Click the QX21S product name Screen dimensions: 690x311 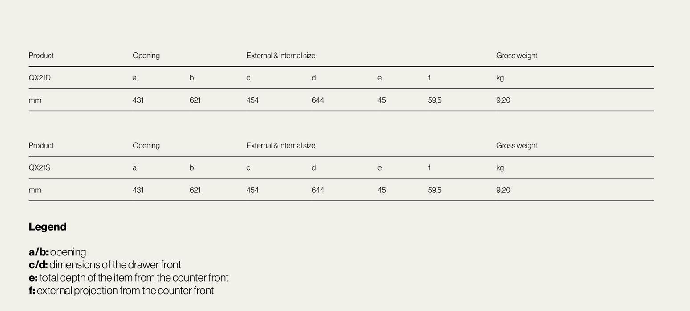coord(39,168)
